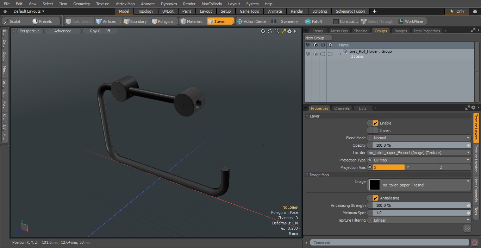Set Projection Axis to X

(x=389, y=167)
